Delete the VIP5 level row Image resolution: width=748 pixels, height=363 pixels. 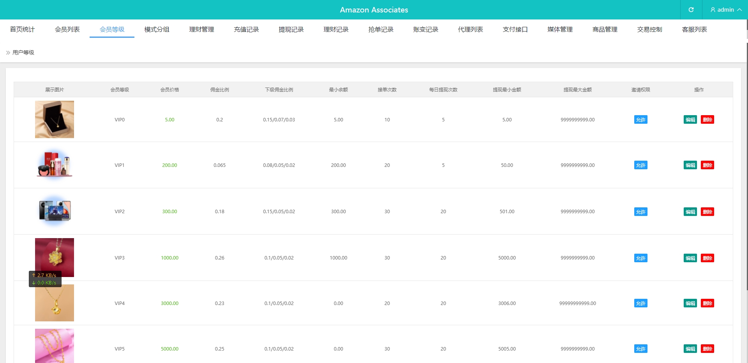point(707,349)
